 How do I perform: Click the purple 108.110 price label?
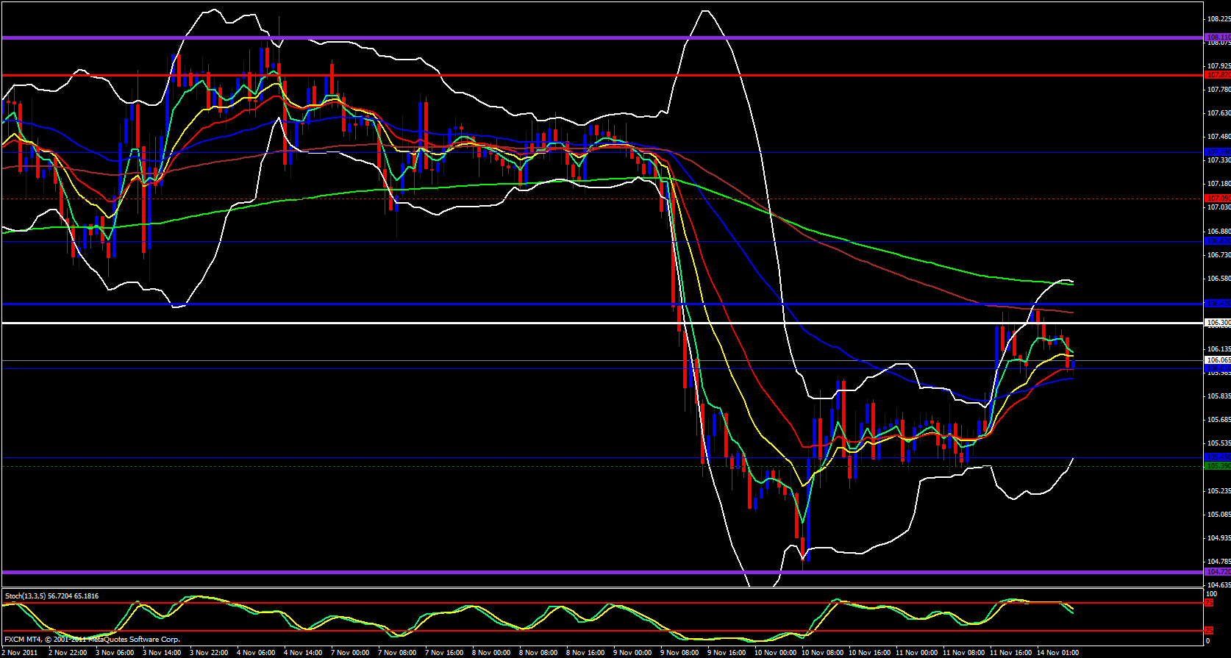[1217, 37]
